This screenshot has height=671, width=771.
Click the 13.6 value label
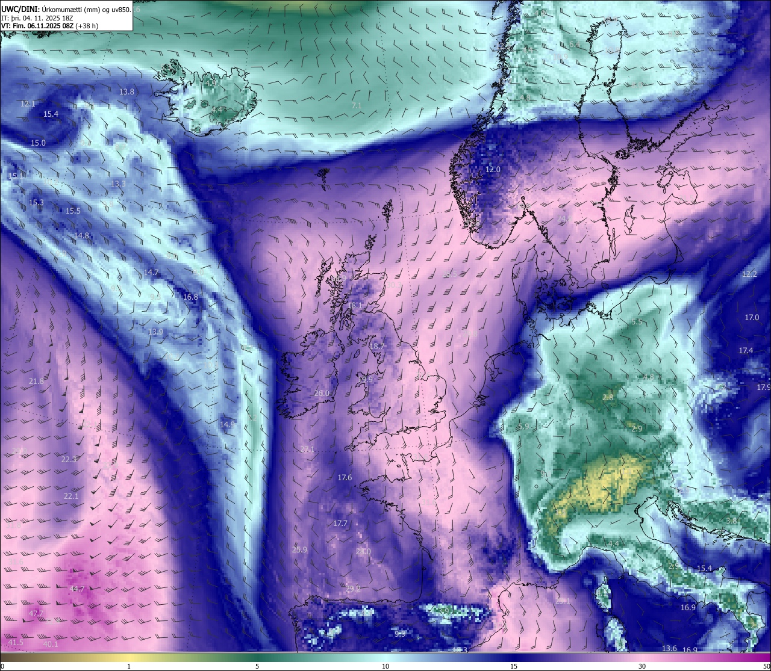click(x=669, y=648)
